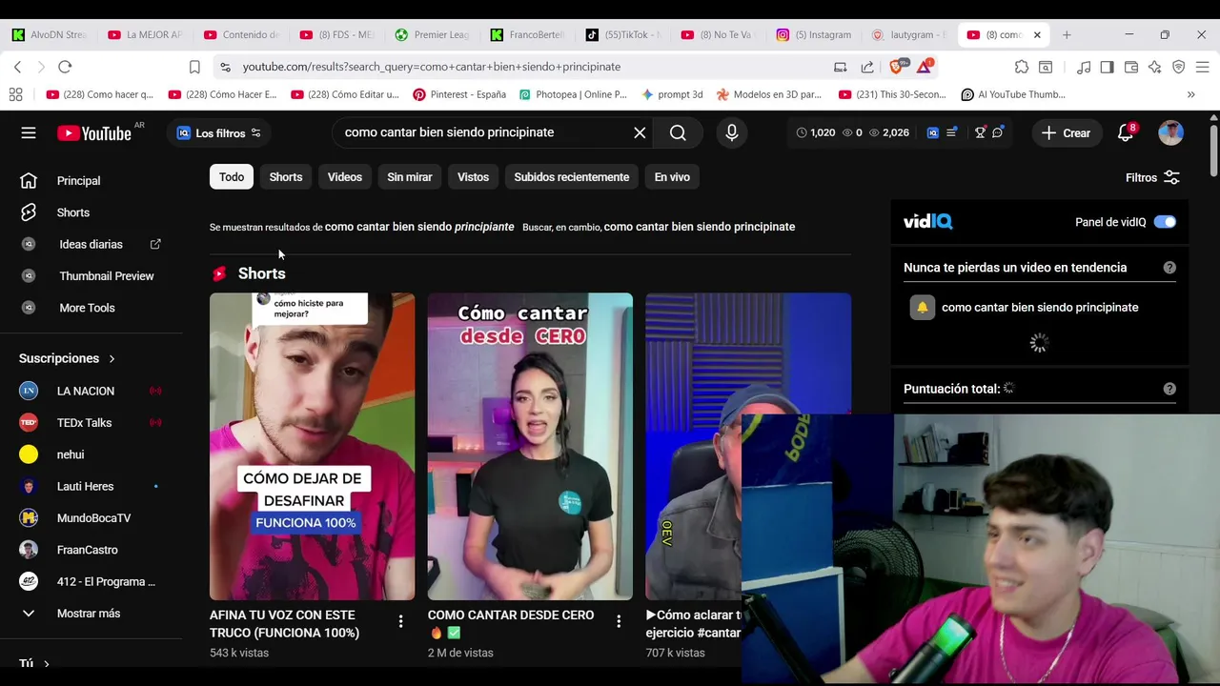Screen dimensions: 1220x686
Task: Open help icon beside 'Nunca te pierdas'
Action: [1169, 268]
